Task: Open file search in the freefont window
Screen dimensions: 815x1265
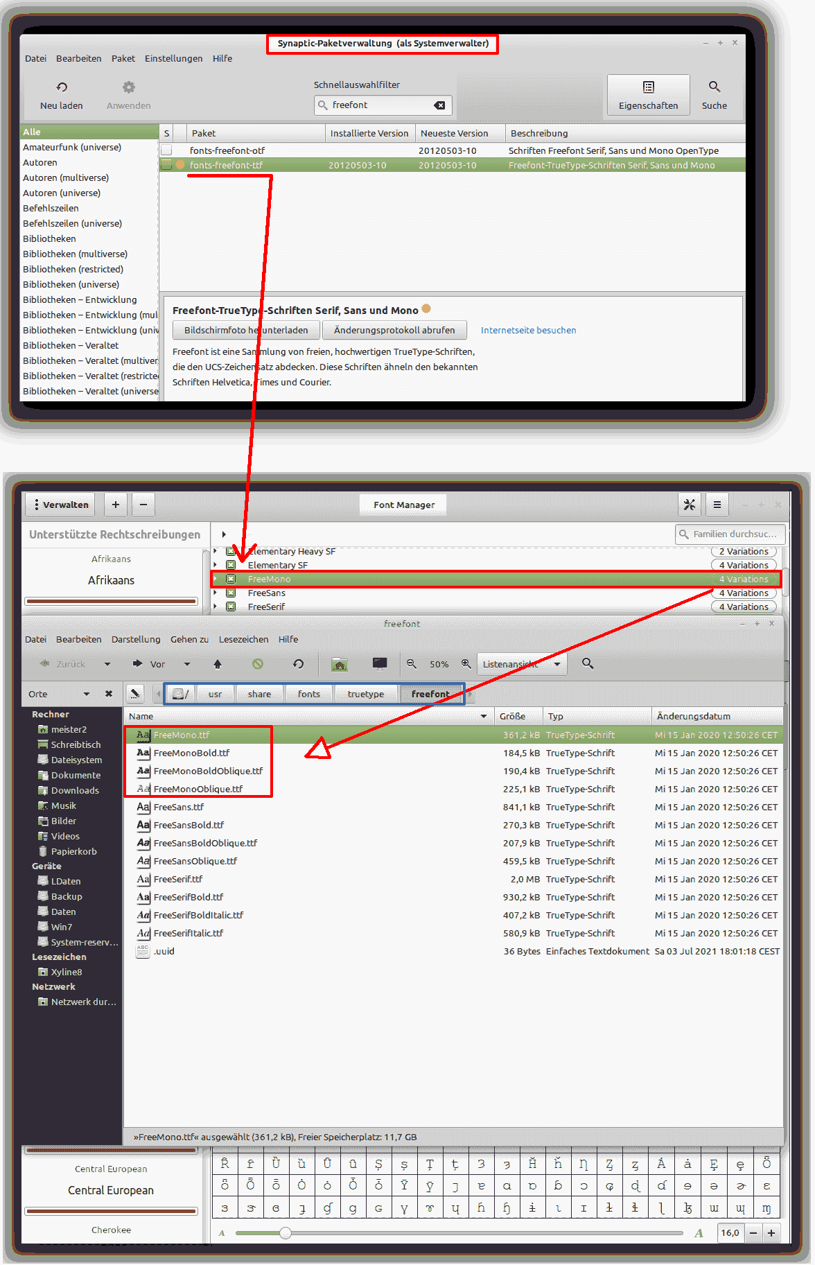Action: [x=588, y=663]
